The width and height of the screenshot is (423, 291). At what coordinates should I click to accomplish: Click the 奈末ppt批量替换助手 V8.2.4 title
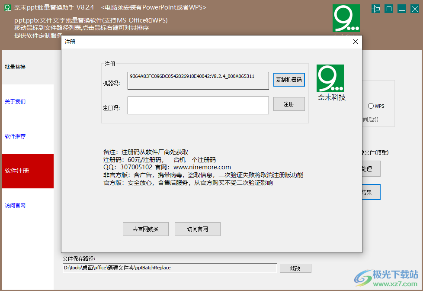[54, 7]
